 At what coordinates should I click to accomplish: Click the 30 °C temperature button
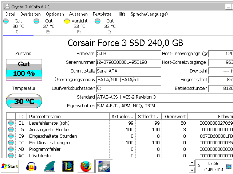pos(24,101)
